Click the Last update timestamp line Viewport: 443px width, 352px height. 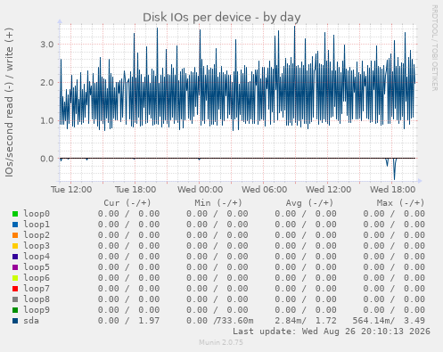tap(332, 332)
